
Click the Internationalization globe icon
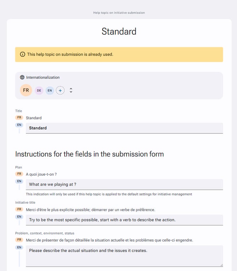coord(22,77)
